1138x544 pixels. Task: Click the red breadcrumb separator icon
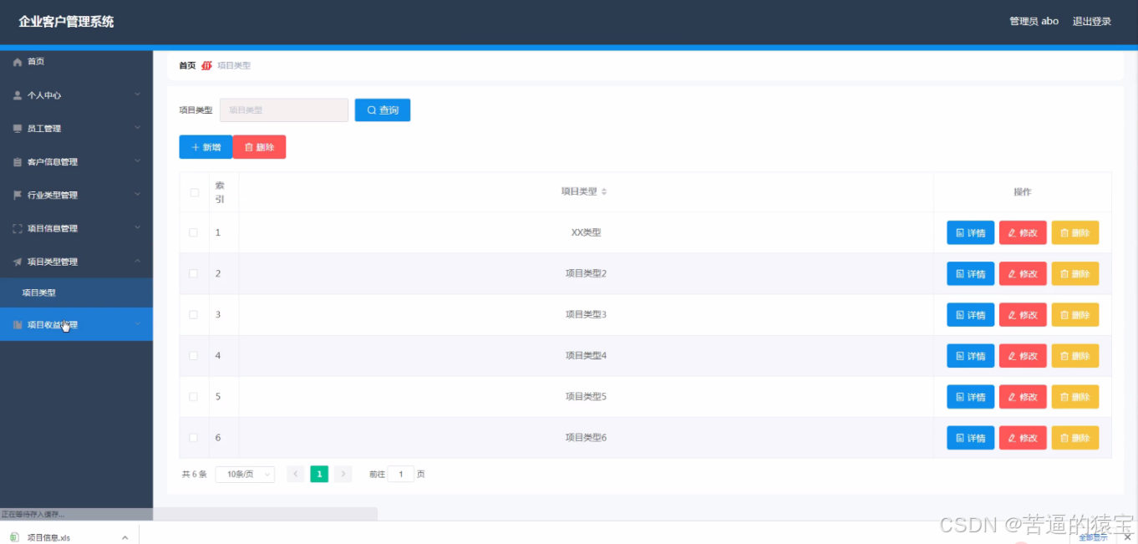[206, 65]
